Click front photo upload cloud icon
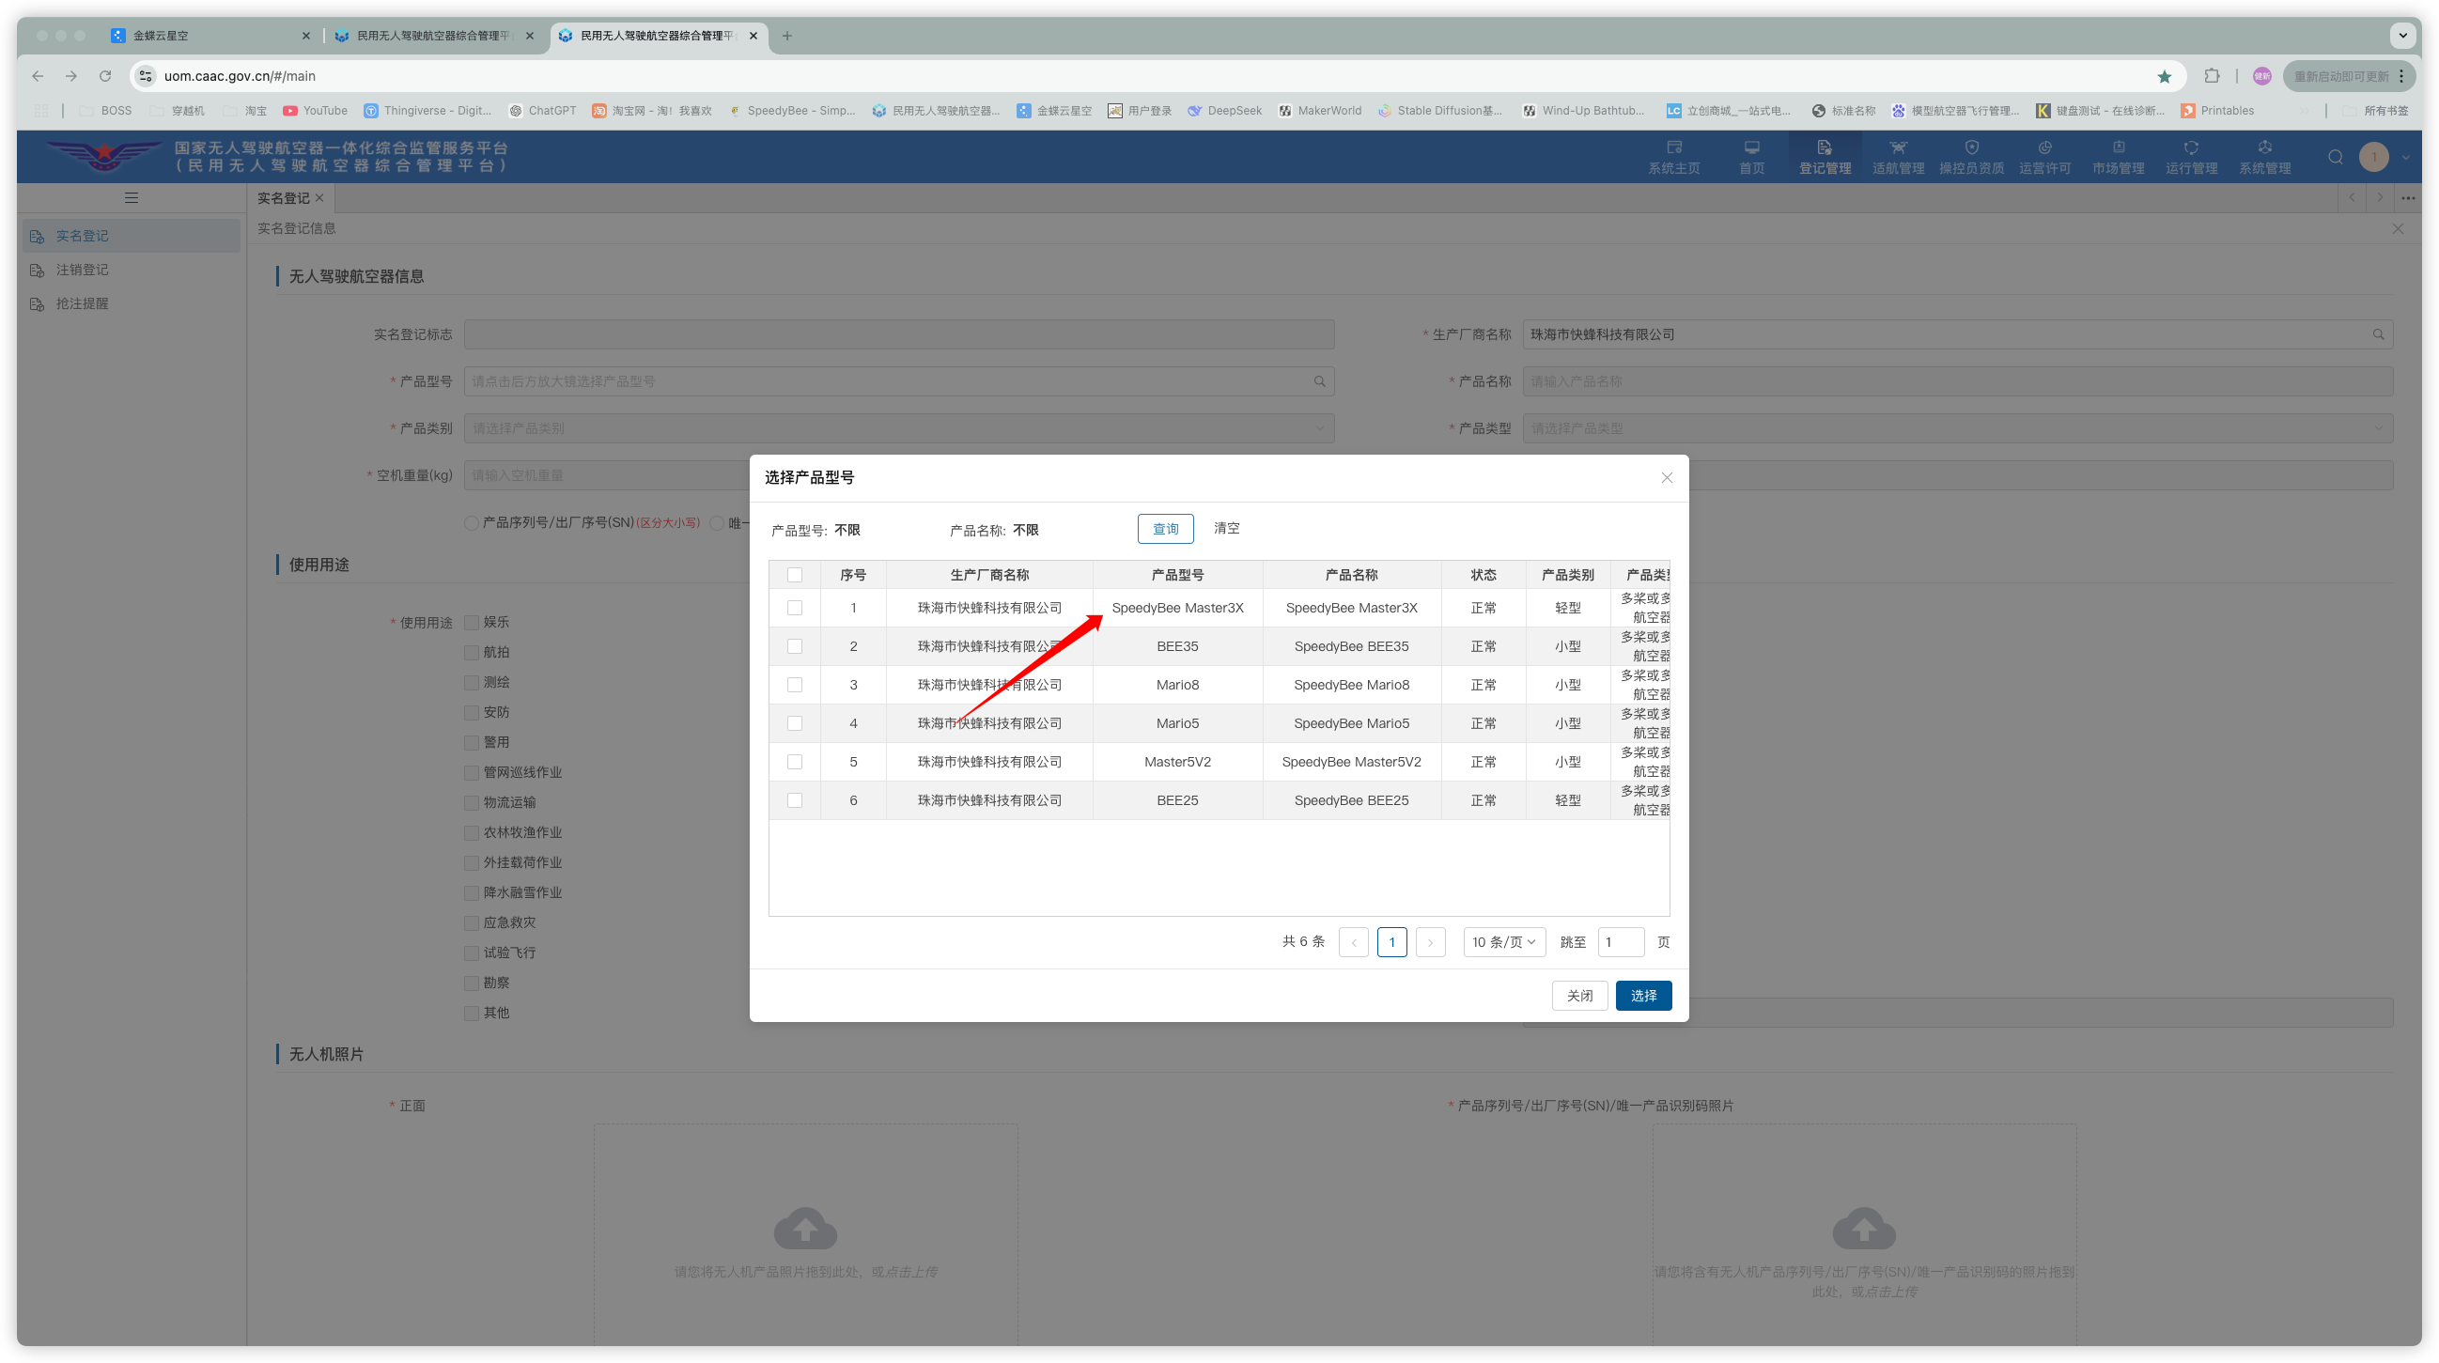 806,1228
